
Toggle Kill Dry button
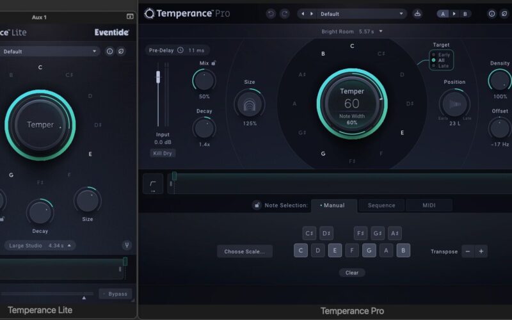point(163,153)
